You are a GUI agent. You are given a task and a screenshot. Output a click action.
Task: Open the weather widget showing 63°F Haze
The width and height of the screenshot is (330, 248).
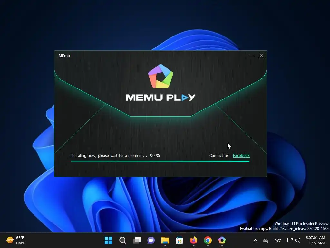point(15,240)
